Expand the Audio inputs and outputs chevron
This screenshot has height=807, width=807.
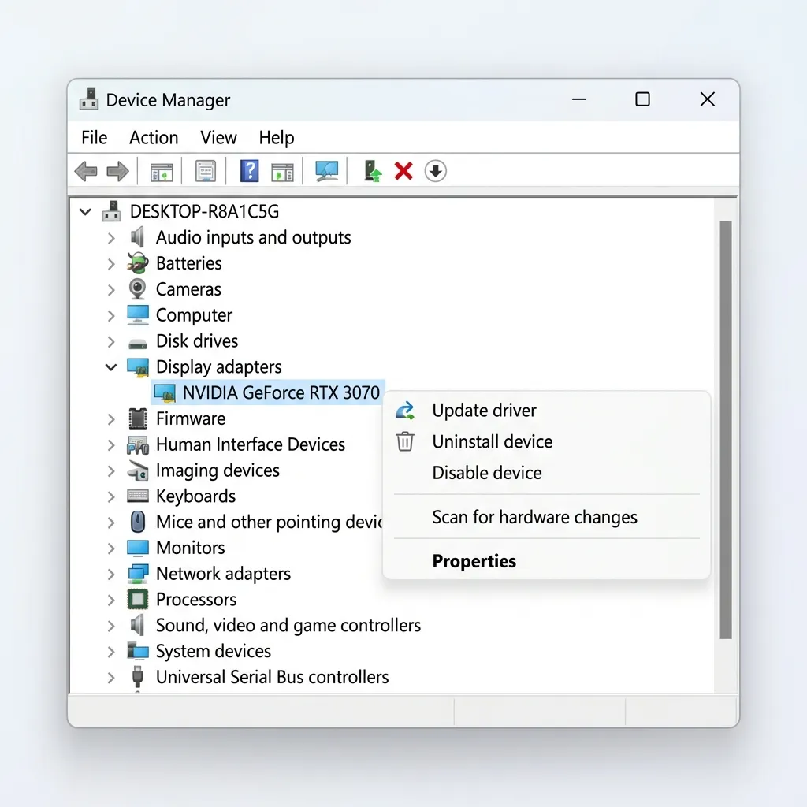111,238
